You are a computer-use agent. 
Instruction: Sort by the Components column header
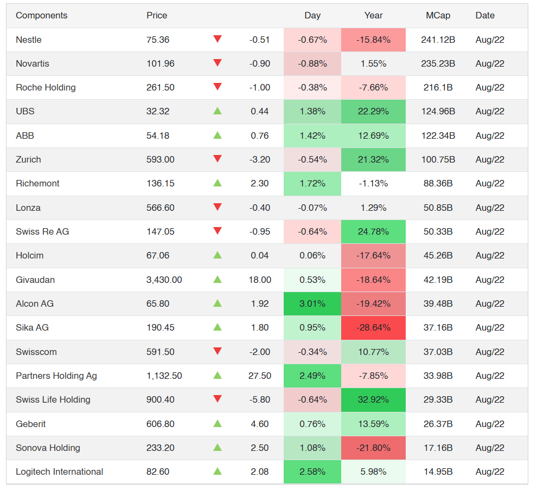(x=41, y=15)
